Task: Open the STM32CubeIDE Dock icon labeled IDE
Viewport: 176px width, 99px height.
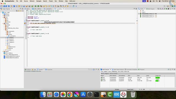Action: (117, 94)
